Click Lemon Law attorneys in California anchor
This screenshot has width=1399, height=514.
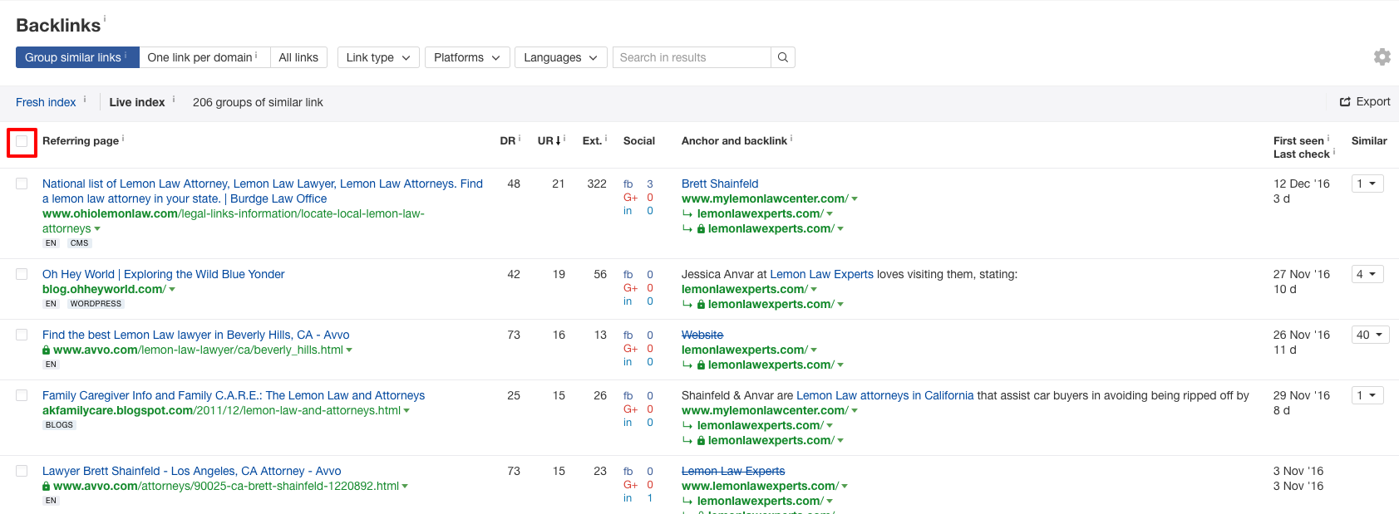tap(885, 395)
